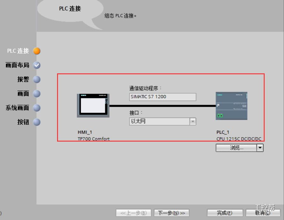Click the 按钮 step circle indicator
The height and width of the screenshot is (220, 284).
tap(37, 122)
